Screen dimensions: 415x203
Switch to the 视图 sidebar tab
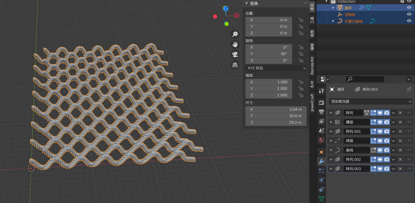point(312,33)
